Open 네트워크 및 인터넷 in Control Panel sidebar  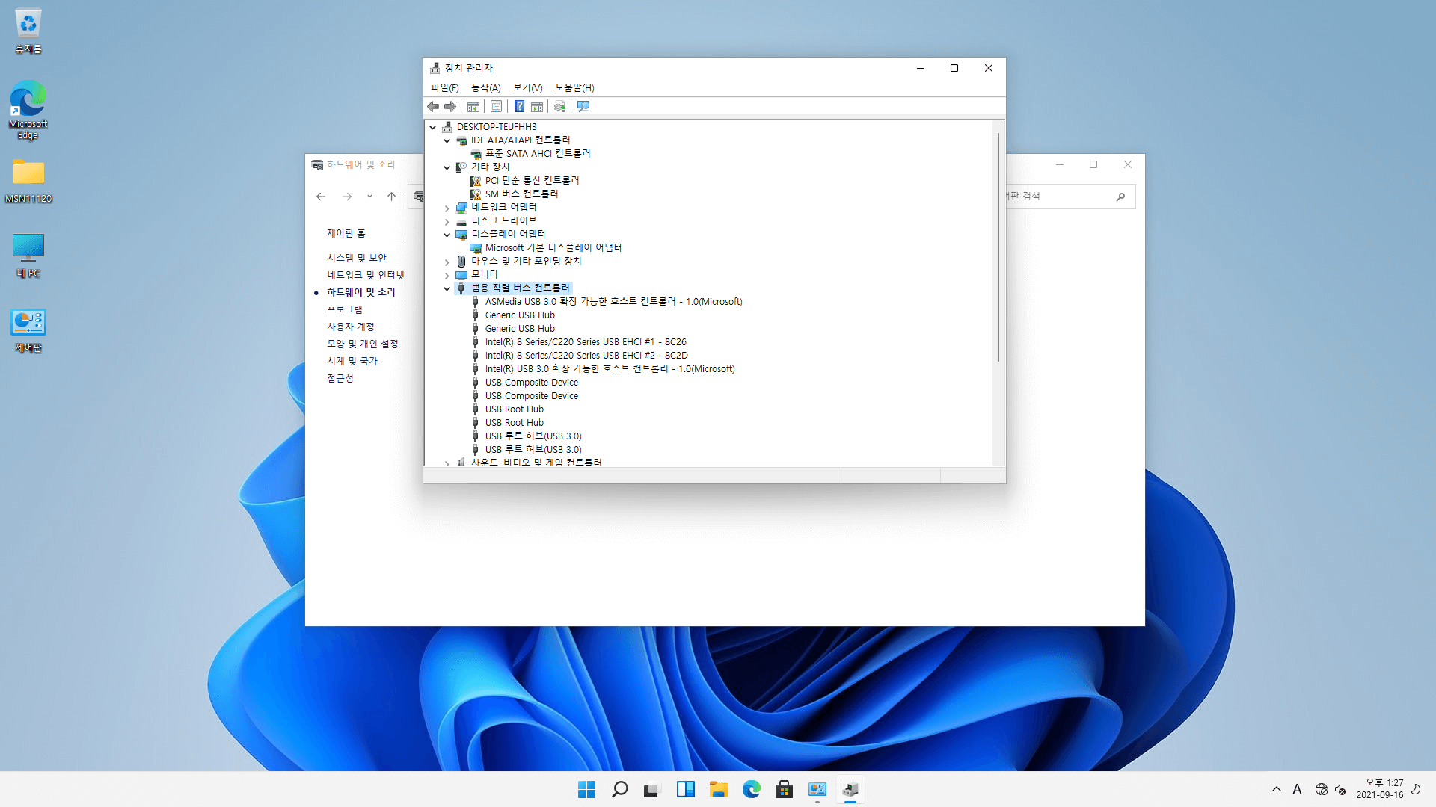point(366,275)
